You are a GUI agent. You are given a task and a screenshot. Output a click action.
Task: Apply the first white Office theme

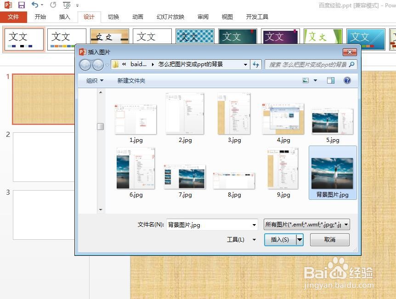tap(24, 39)
